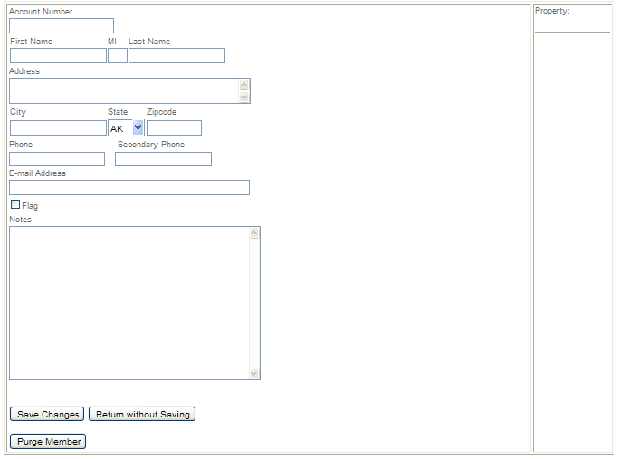
Task: Click the Notes scrollbar down arrow
Action: 254,373
